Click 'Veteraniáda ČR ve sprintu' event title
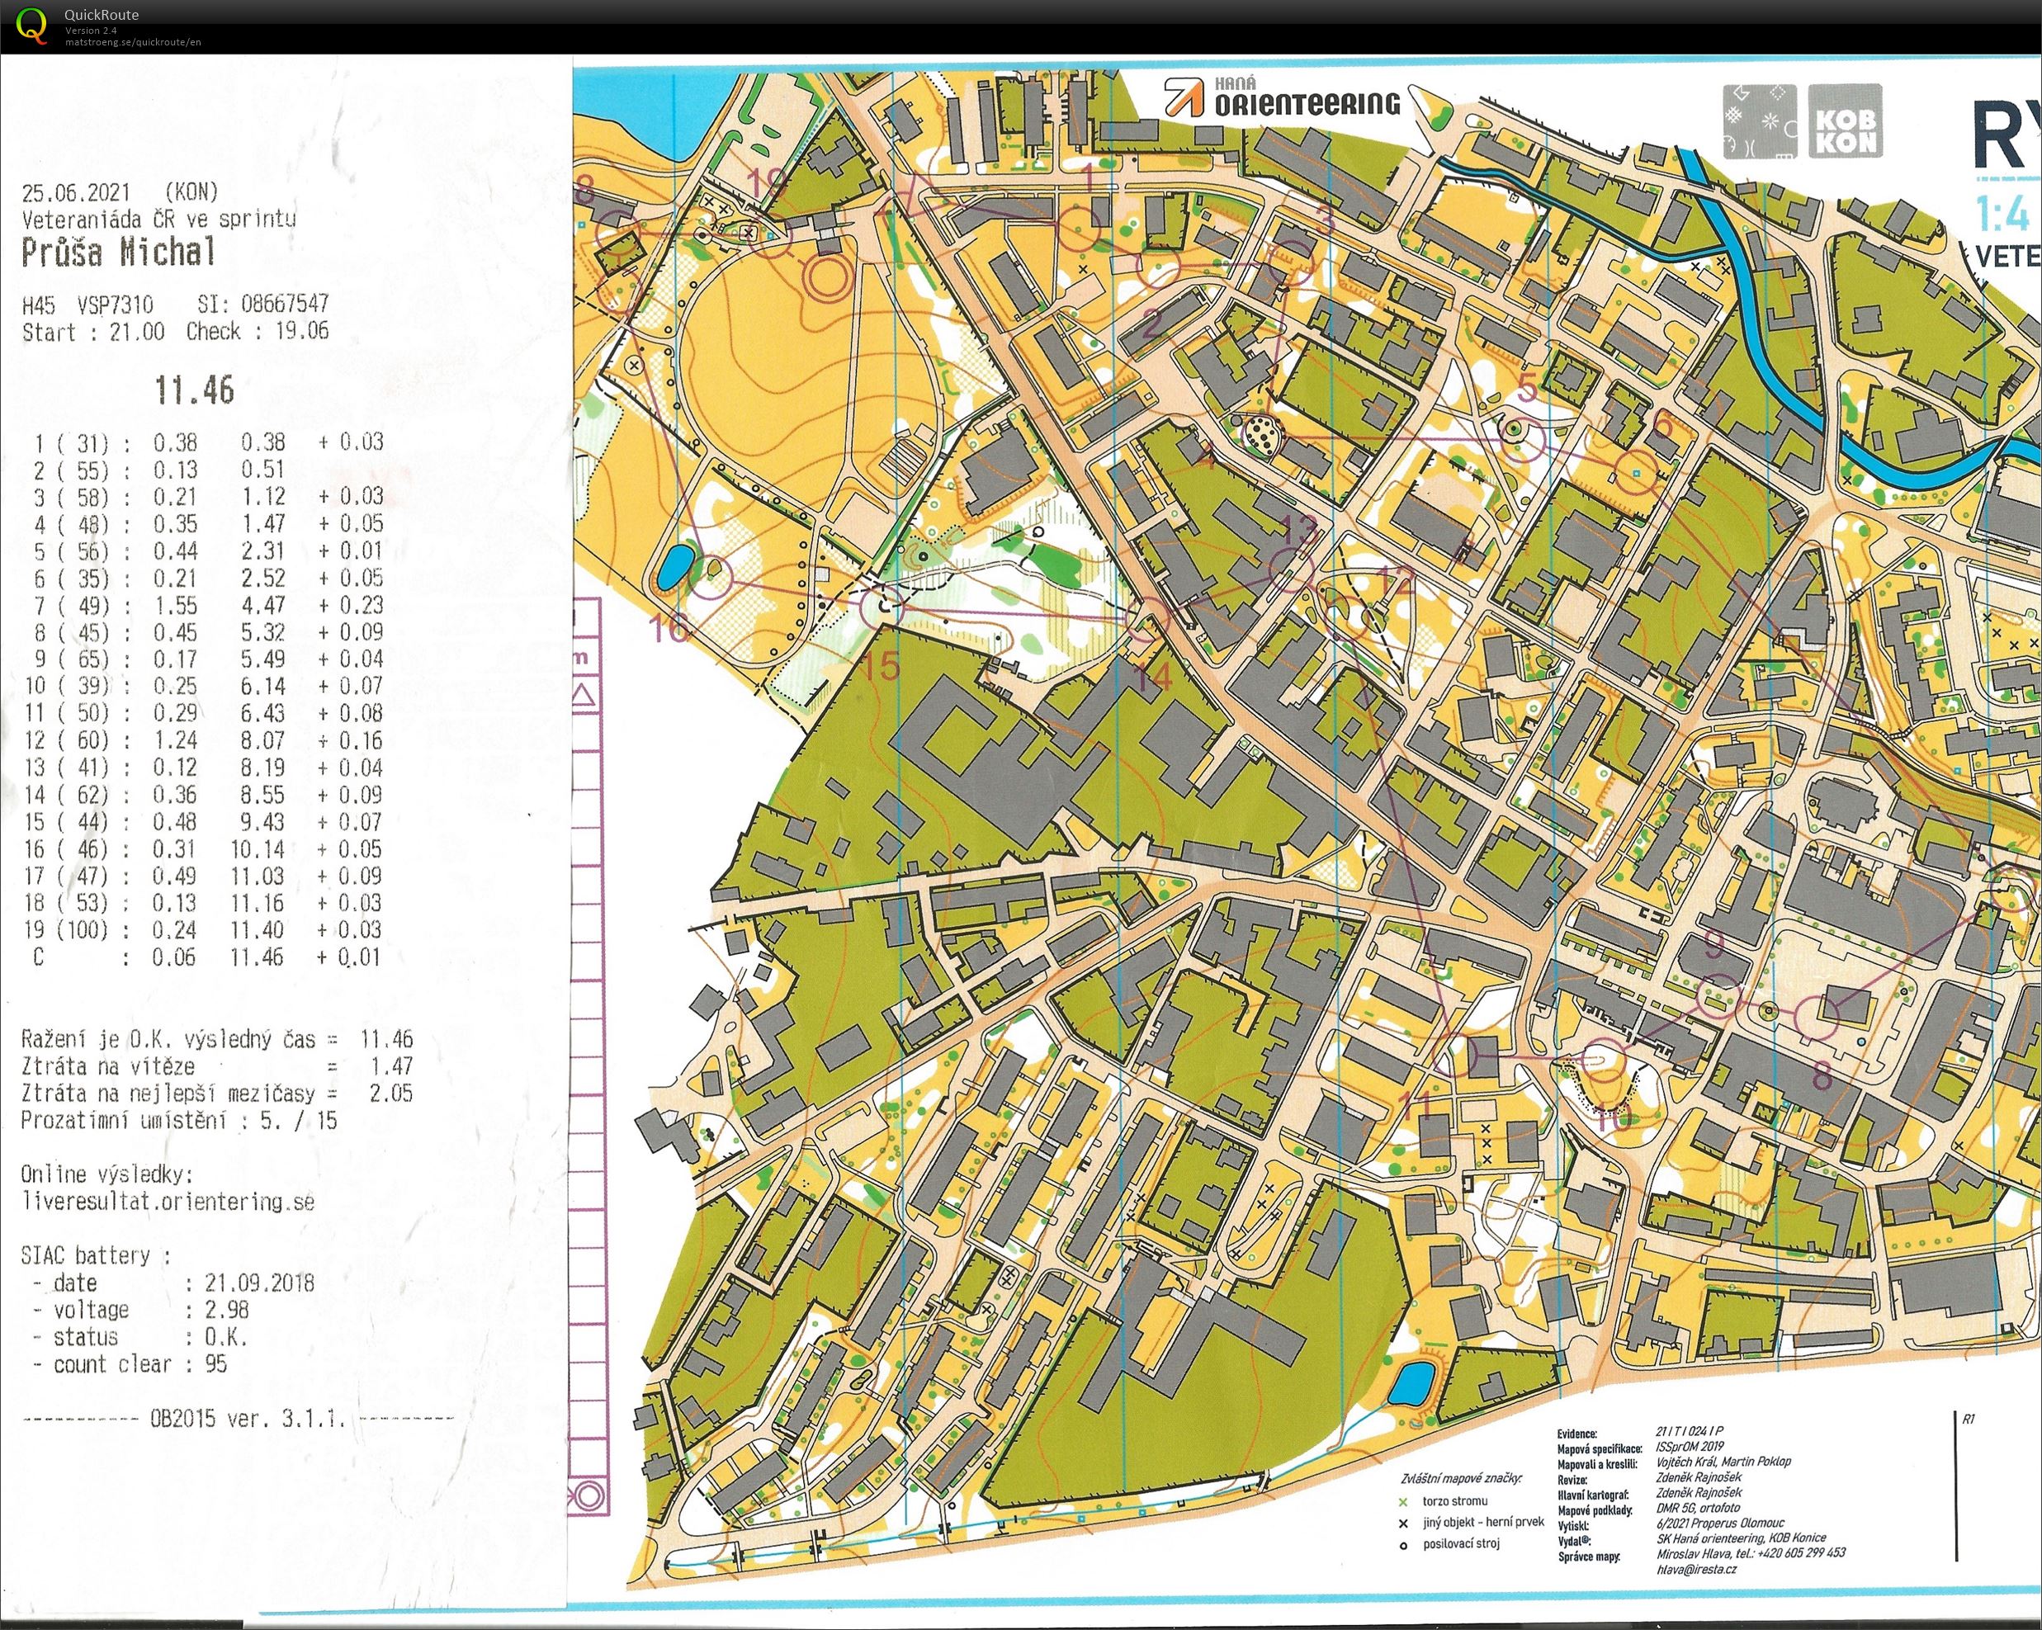The width and height of the screenshot is (2042, 1630). click(158, 219)
